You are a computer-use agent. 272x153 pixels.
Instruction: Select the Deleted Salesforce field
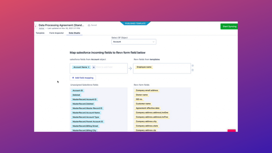tap(76, 95)
